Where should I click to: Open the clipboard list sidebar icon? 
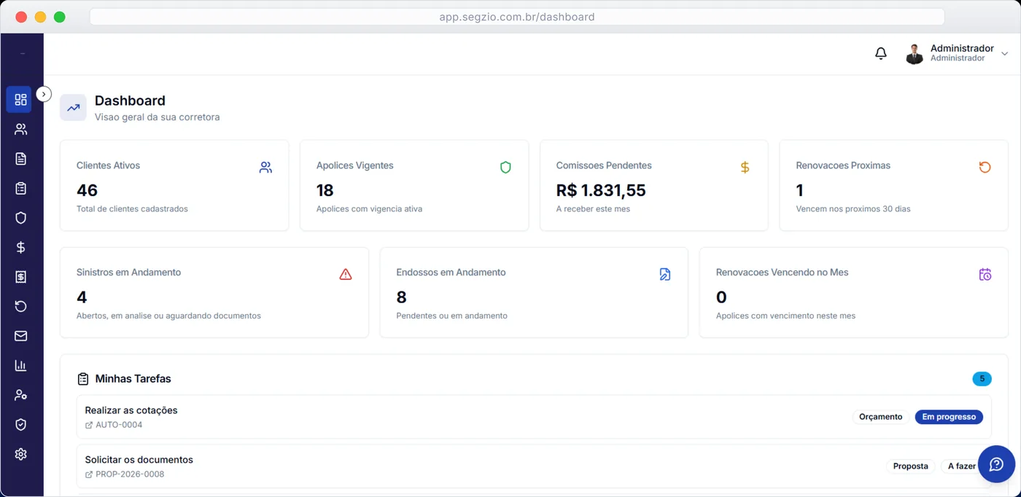20,188
